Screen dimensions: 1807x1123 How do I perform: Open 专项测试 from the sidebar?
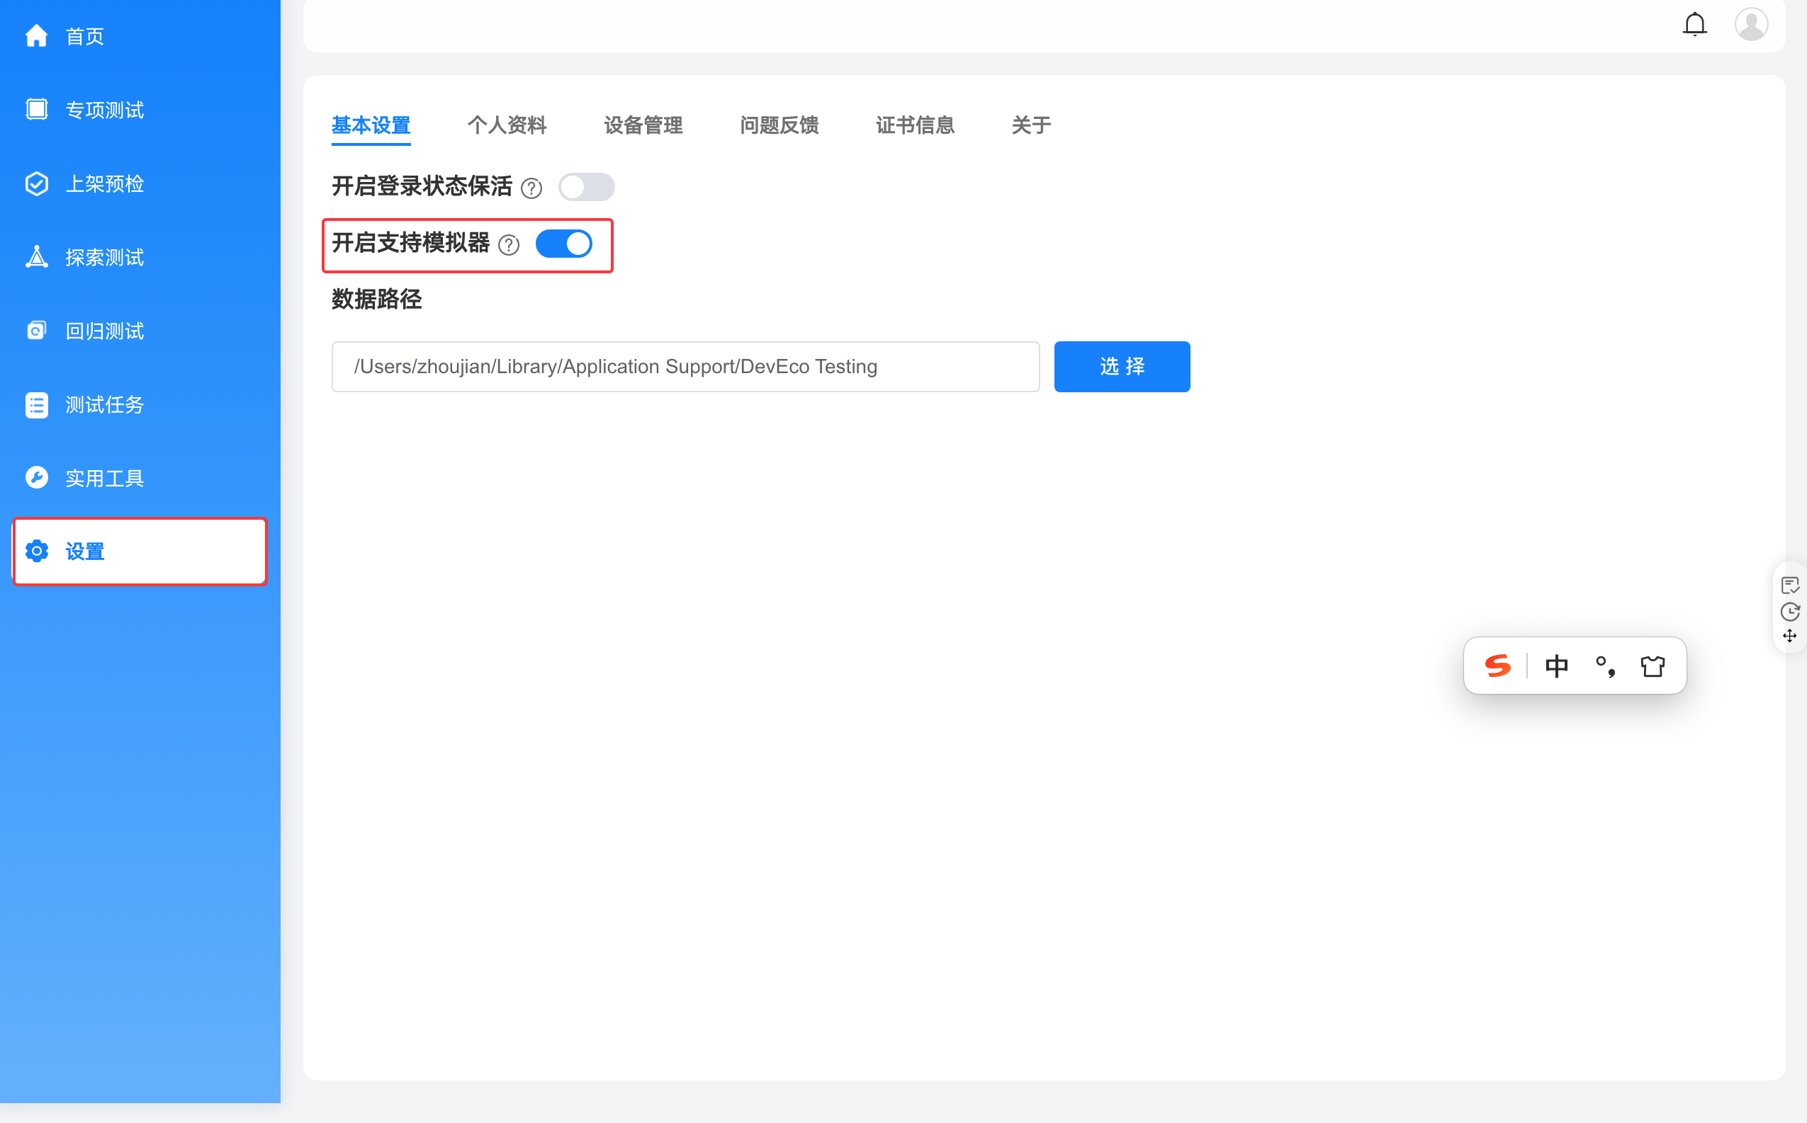click(x=104, y=110)
